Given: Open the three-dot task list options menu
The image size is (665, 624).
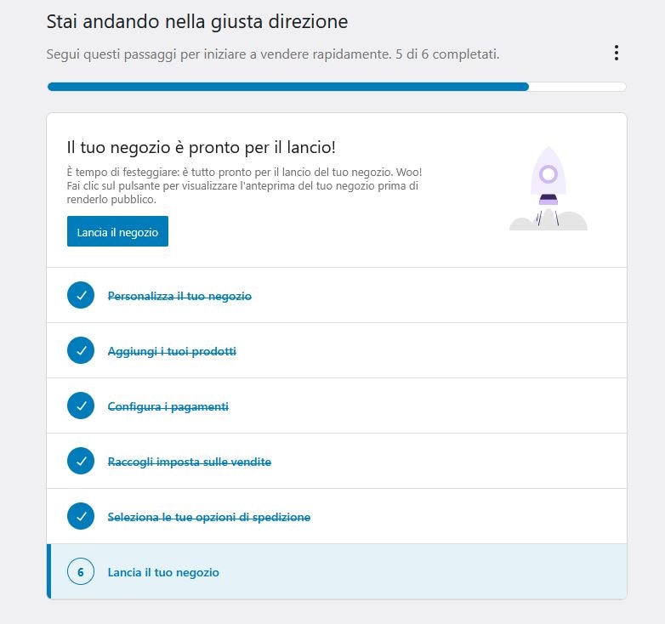Looking at the screenshot, I should [617, 53].
